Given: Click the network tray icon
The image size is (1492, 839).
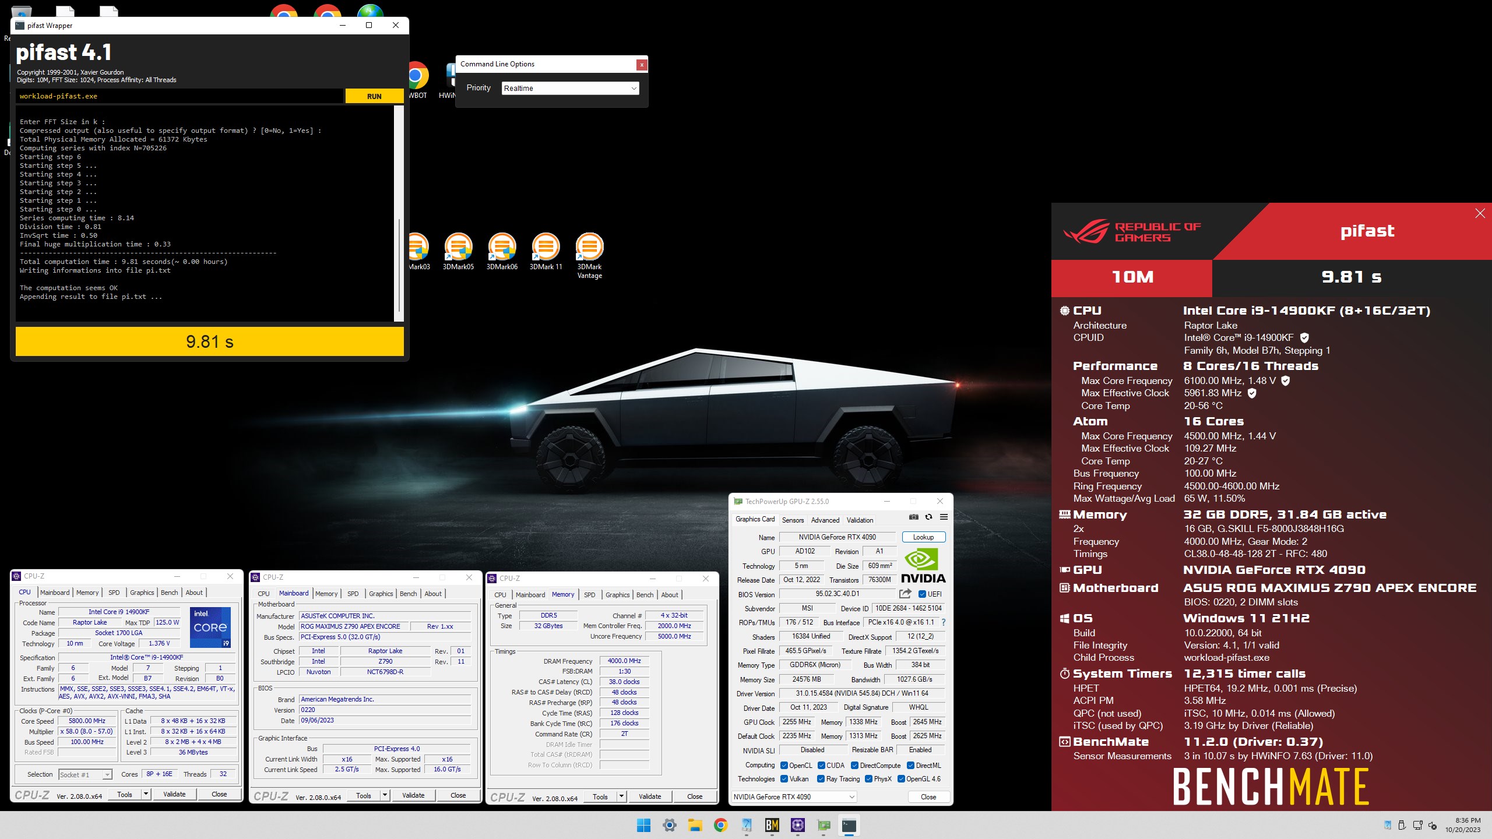Looking at the screenshot, I should (1417, 825).
